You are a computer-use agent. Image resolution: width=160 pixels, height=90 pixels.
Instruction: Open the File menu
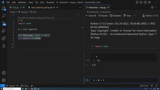[x=8, y=2]
